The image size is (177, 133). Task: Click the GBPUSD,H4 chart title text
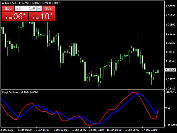click(x=12, y=3)
